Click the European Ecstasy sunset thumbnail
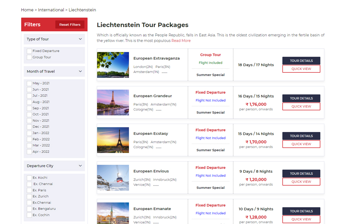The width and height of the screenshot is (345, 224). point(113,140)
